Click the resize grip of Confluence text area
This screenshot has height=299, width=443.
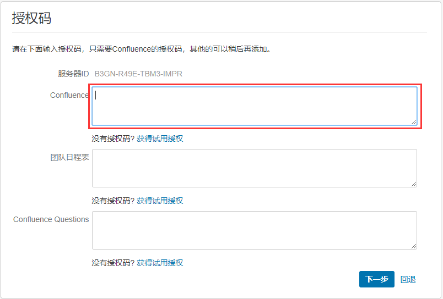(414, 122)
